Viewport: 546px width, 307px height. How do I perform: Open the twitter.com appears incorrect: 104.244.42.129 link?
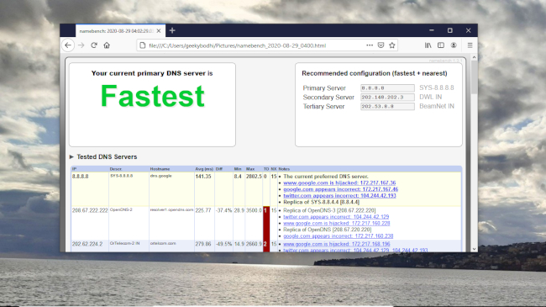tap(336, 217)
